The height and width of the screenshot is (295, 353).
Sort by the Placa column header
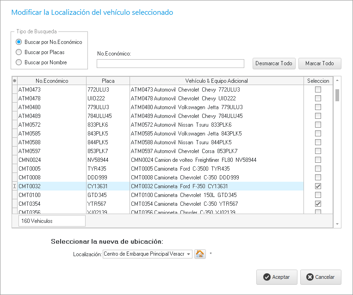click(x=107, y=81)
